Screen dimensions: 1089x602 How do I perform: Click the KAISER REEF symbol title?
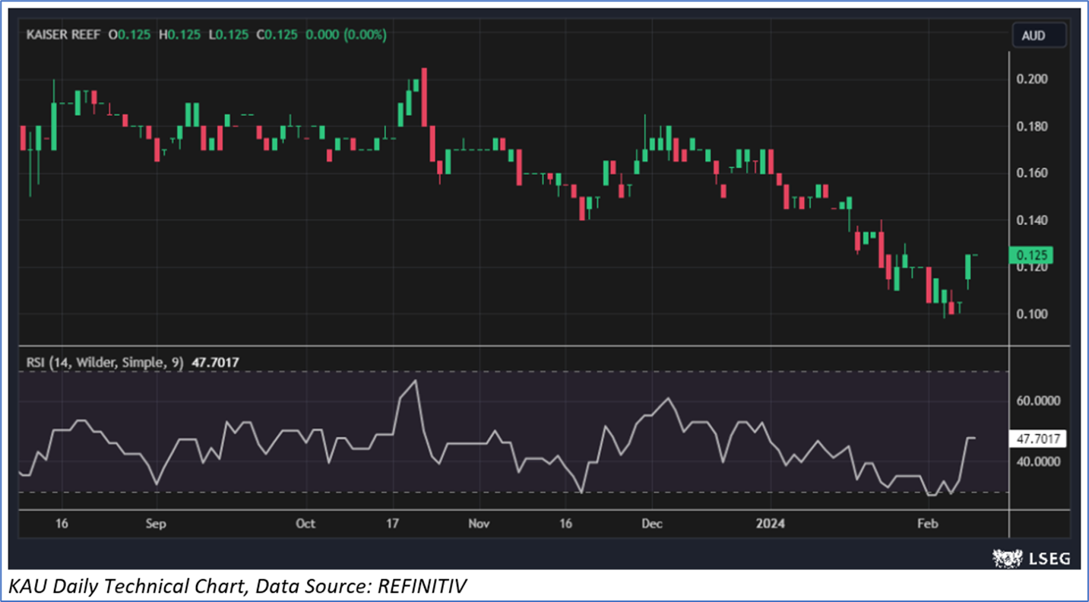click(63, 35)
